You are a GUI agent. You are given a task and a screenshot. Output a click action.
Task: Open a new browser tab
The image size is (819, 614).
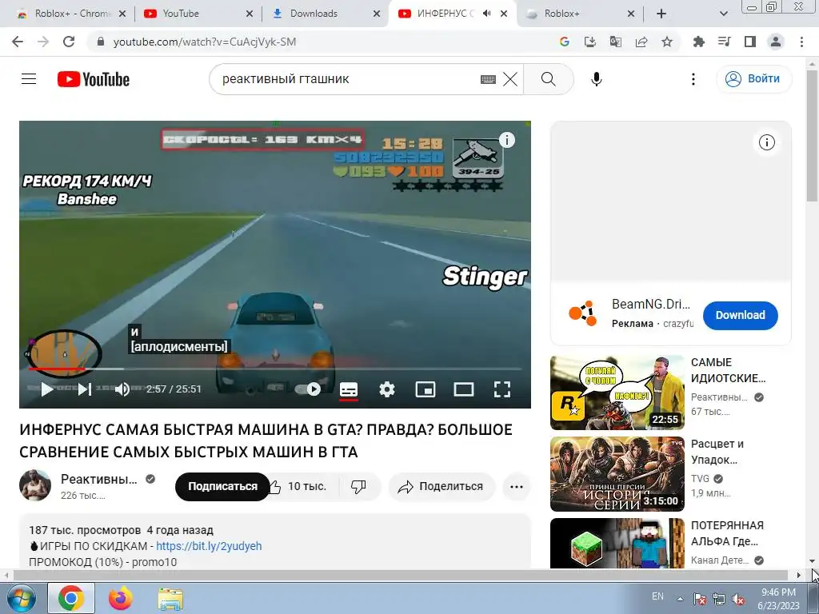(661, 14)
